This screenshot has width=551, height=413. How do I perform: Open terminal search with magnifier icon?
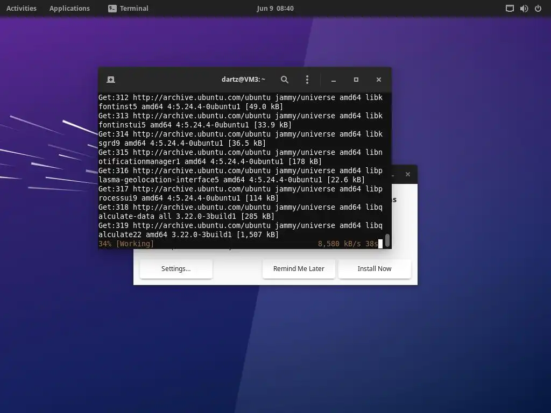pyautogui.click(x=285, y=80)
